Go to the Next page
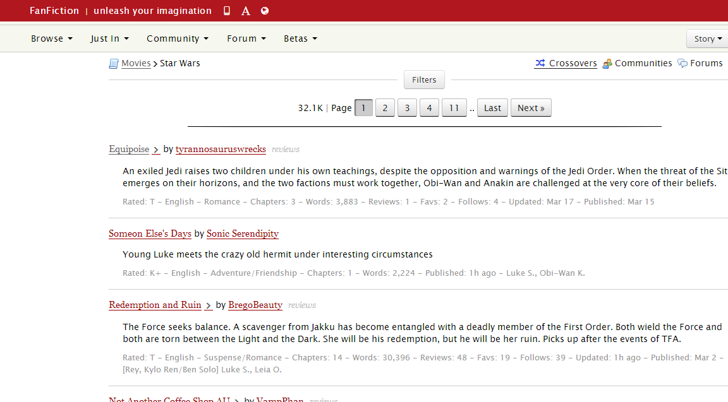Viewport: 728px width, 402px height. click(x=530, y=107)
